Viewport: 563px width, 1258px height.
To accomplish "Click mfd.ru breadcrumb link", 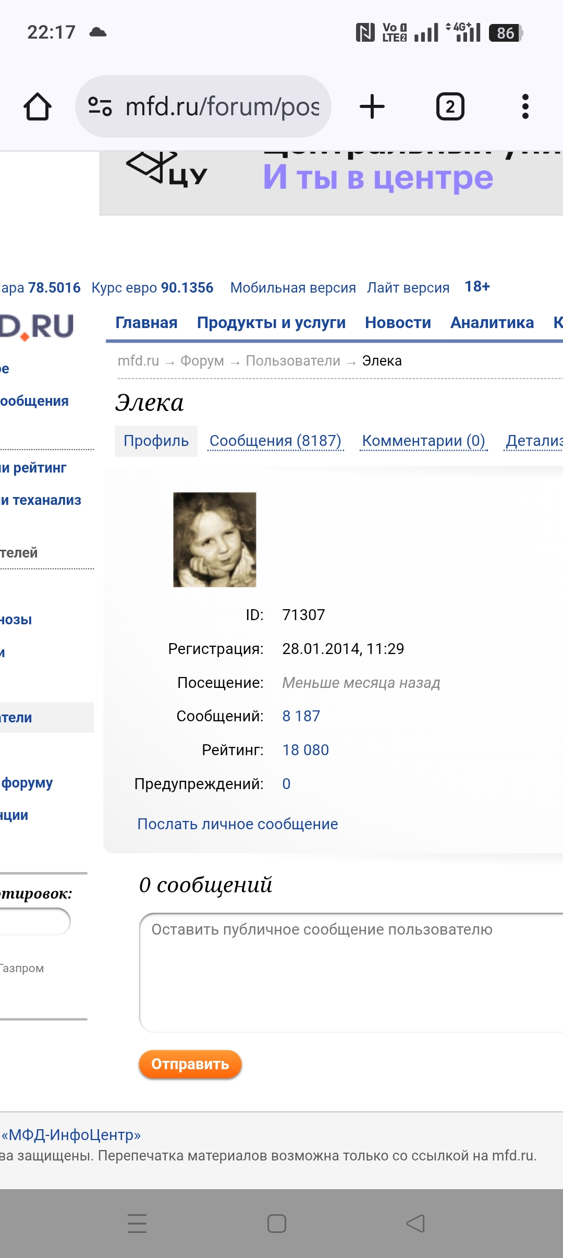I will coord(138,360).
